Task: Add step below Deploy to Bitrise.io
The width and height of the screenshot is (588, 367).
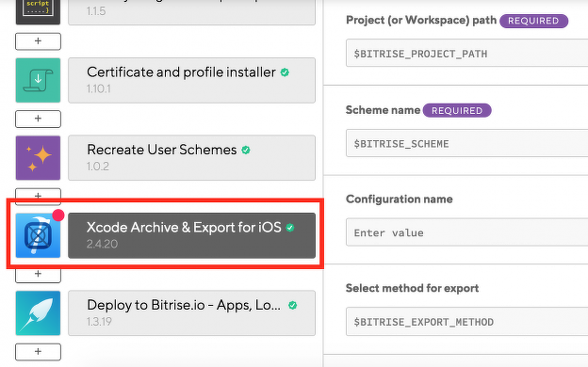Action: (38, 352)
